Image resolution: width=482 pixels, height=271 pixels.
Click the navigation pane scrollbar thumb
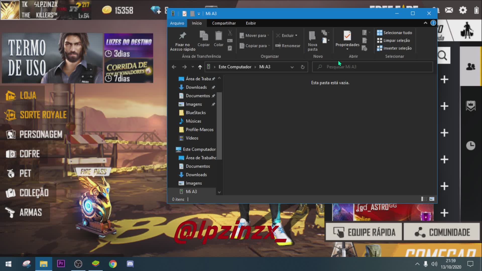[219, 125]
